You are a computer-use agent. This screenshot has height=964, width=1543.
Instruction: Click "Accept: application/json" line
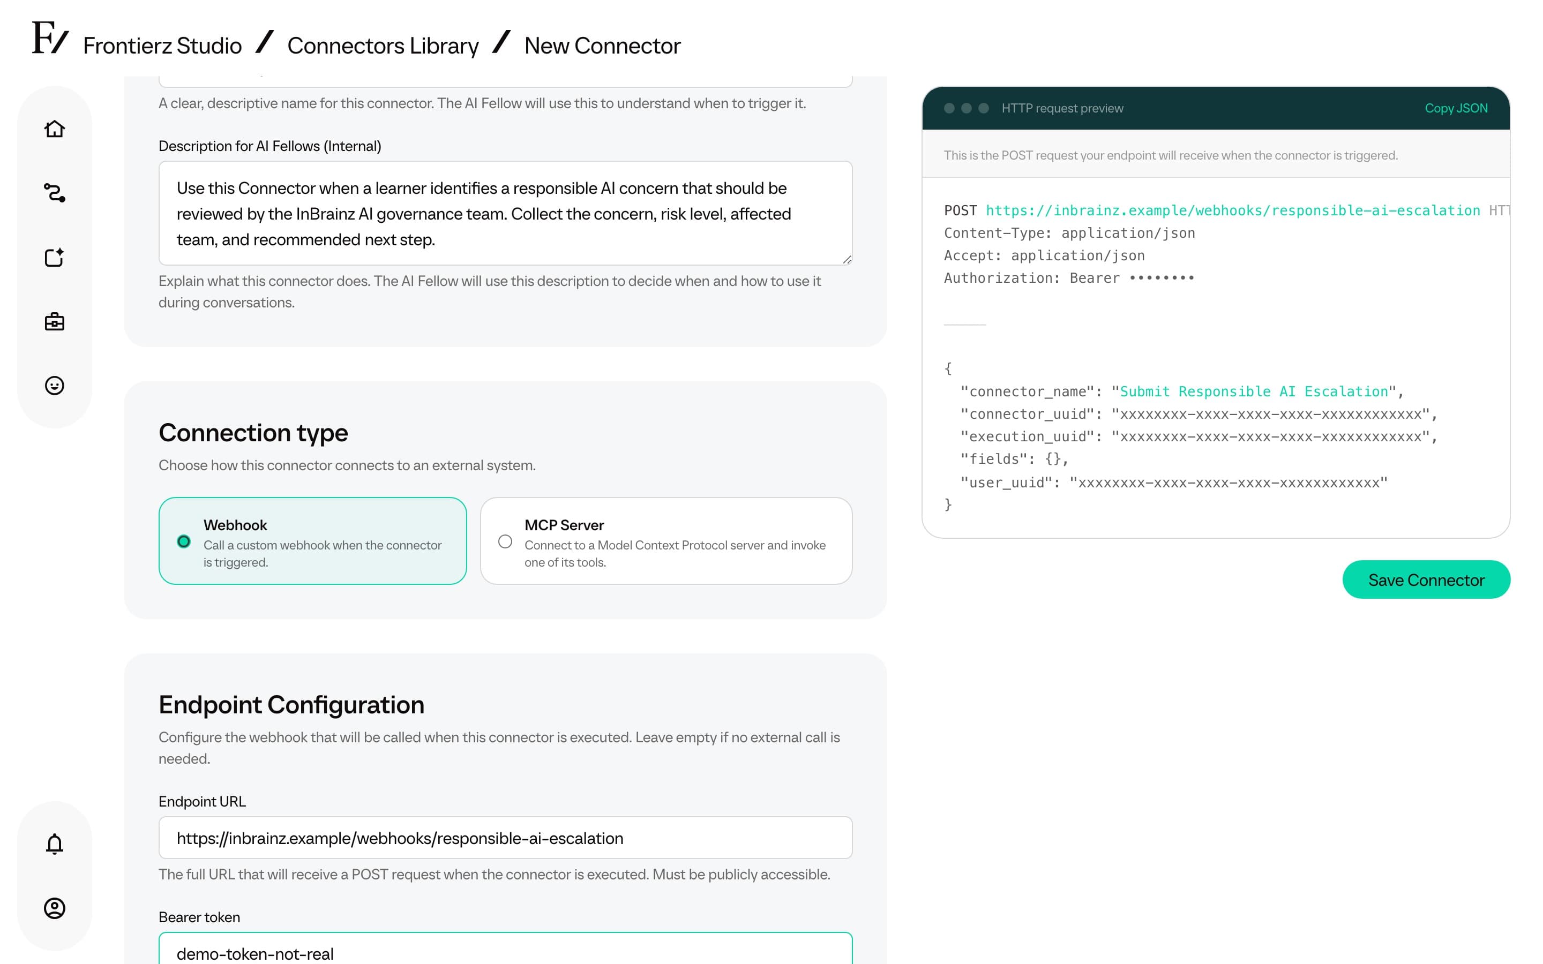pos(1044,255)
